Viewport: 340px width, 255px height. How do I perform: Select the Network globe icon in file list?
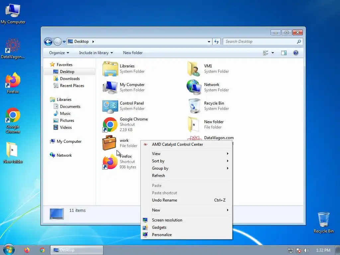coord(194,87)
